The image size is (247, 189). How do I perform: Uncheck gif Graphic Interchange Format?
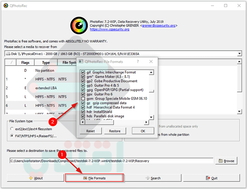tap(83, 72)
